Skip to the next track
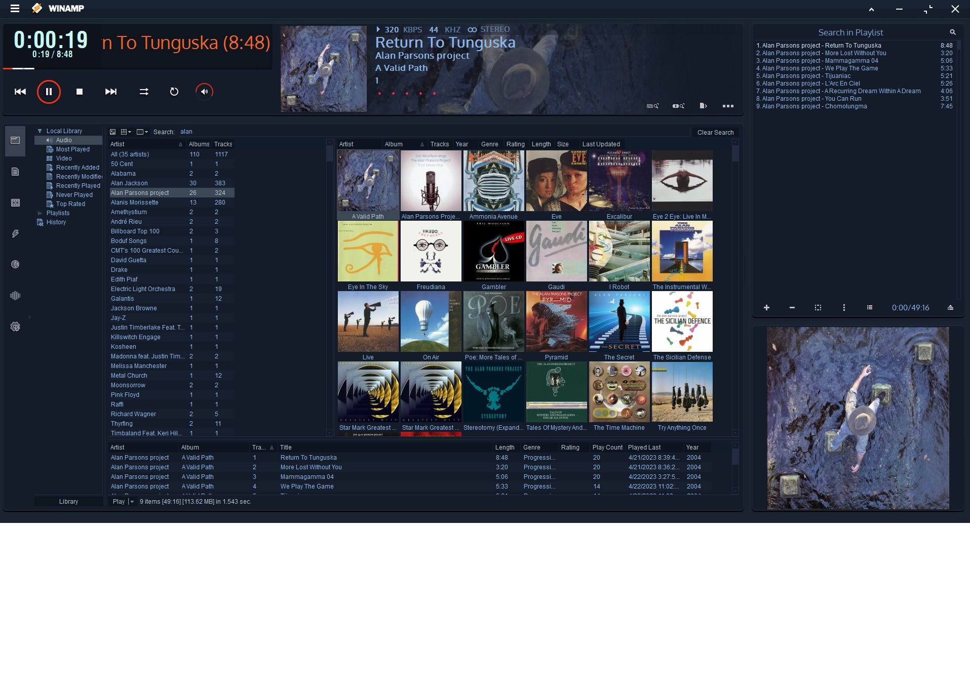970x691 pixels. click(111, 92)
